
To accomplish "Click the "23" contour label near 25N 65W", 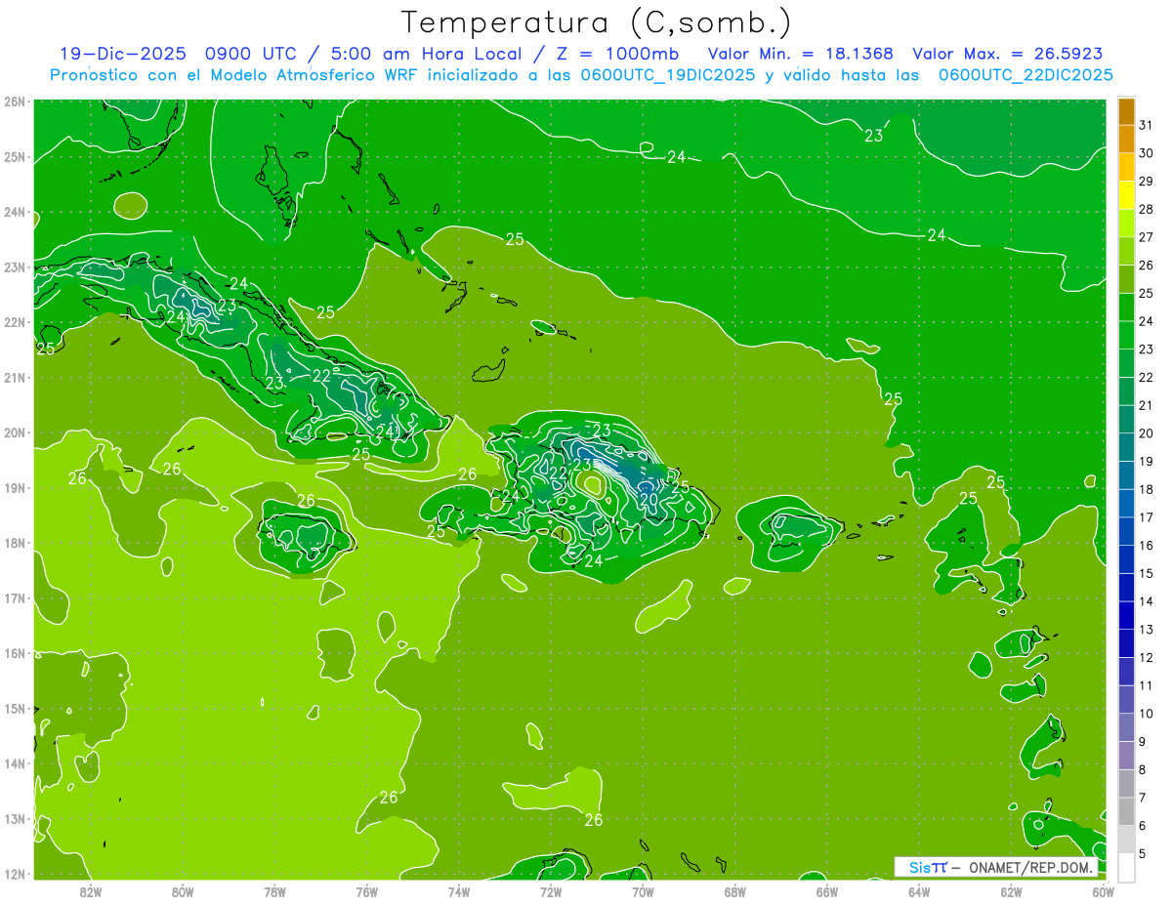I will [874, 136].
